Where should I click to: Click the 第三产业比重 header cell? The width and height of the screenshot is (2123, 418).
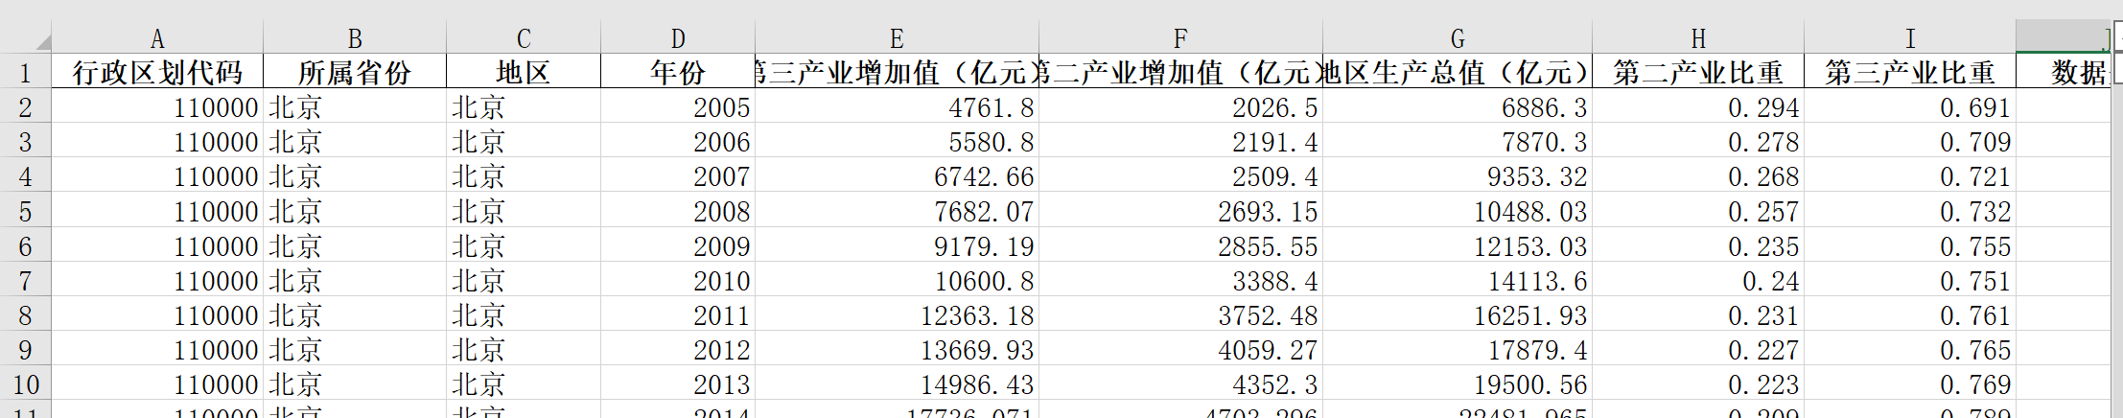(1910, 72)
